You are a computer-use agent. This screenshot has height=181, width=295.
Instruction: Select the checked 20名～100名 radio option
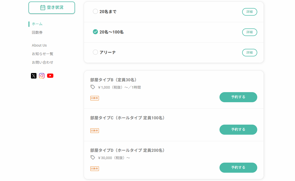[x=95, y=32]
